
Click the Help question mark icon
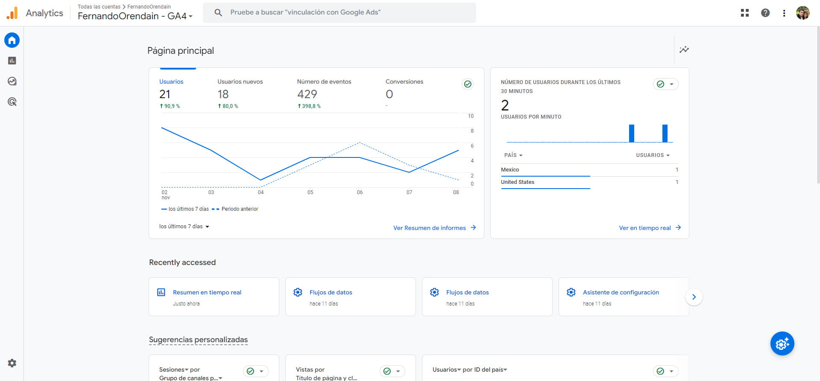[x=765, y=13]
